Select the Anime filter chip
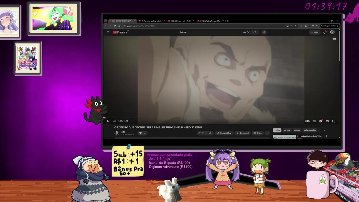 tap(297, 130)
